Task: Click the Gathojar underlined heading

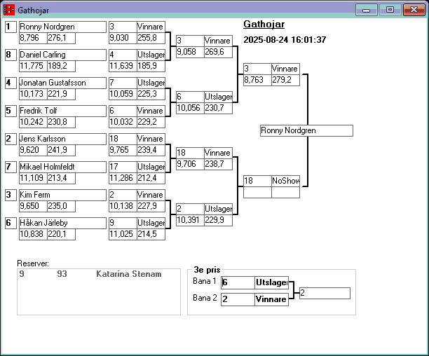Action: click(x=264, y=25)
